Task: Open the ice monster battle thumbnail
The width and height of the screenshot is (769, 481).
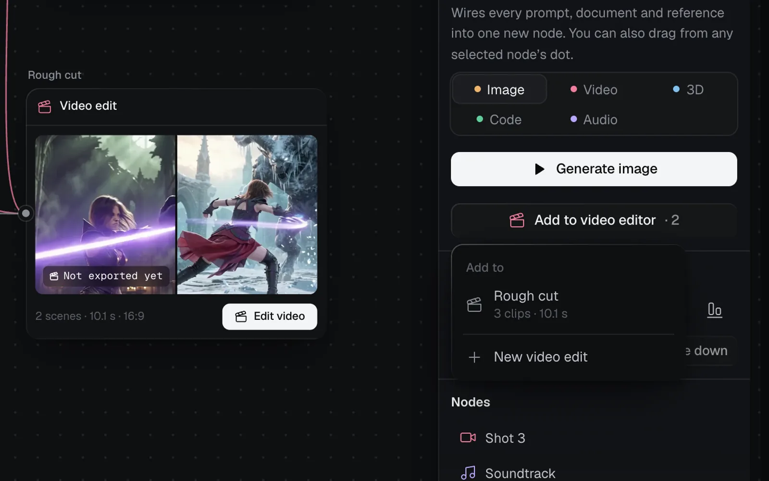Action: 247,215
